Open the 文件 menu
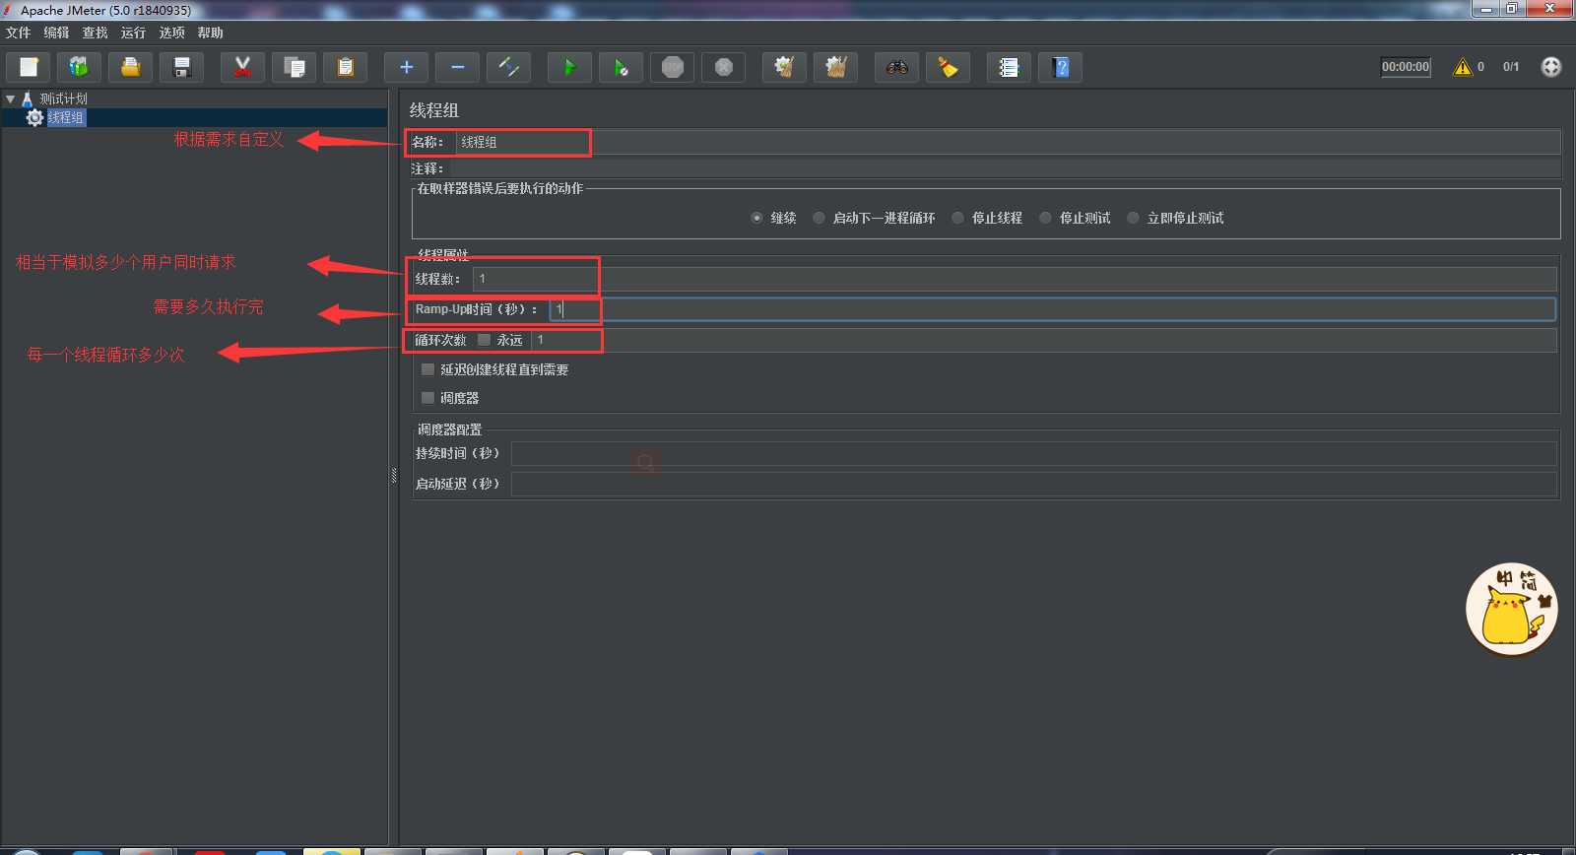This screenshot has height=855, width=1576. click(x=18, y=33)
